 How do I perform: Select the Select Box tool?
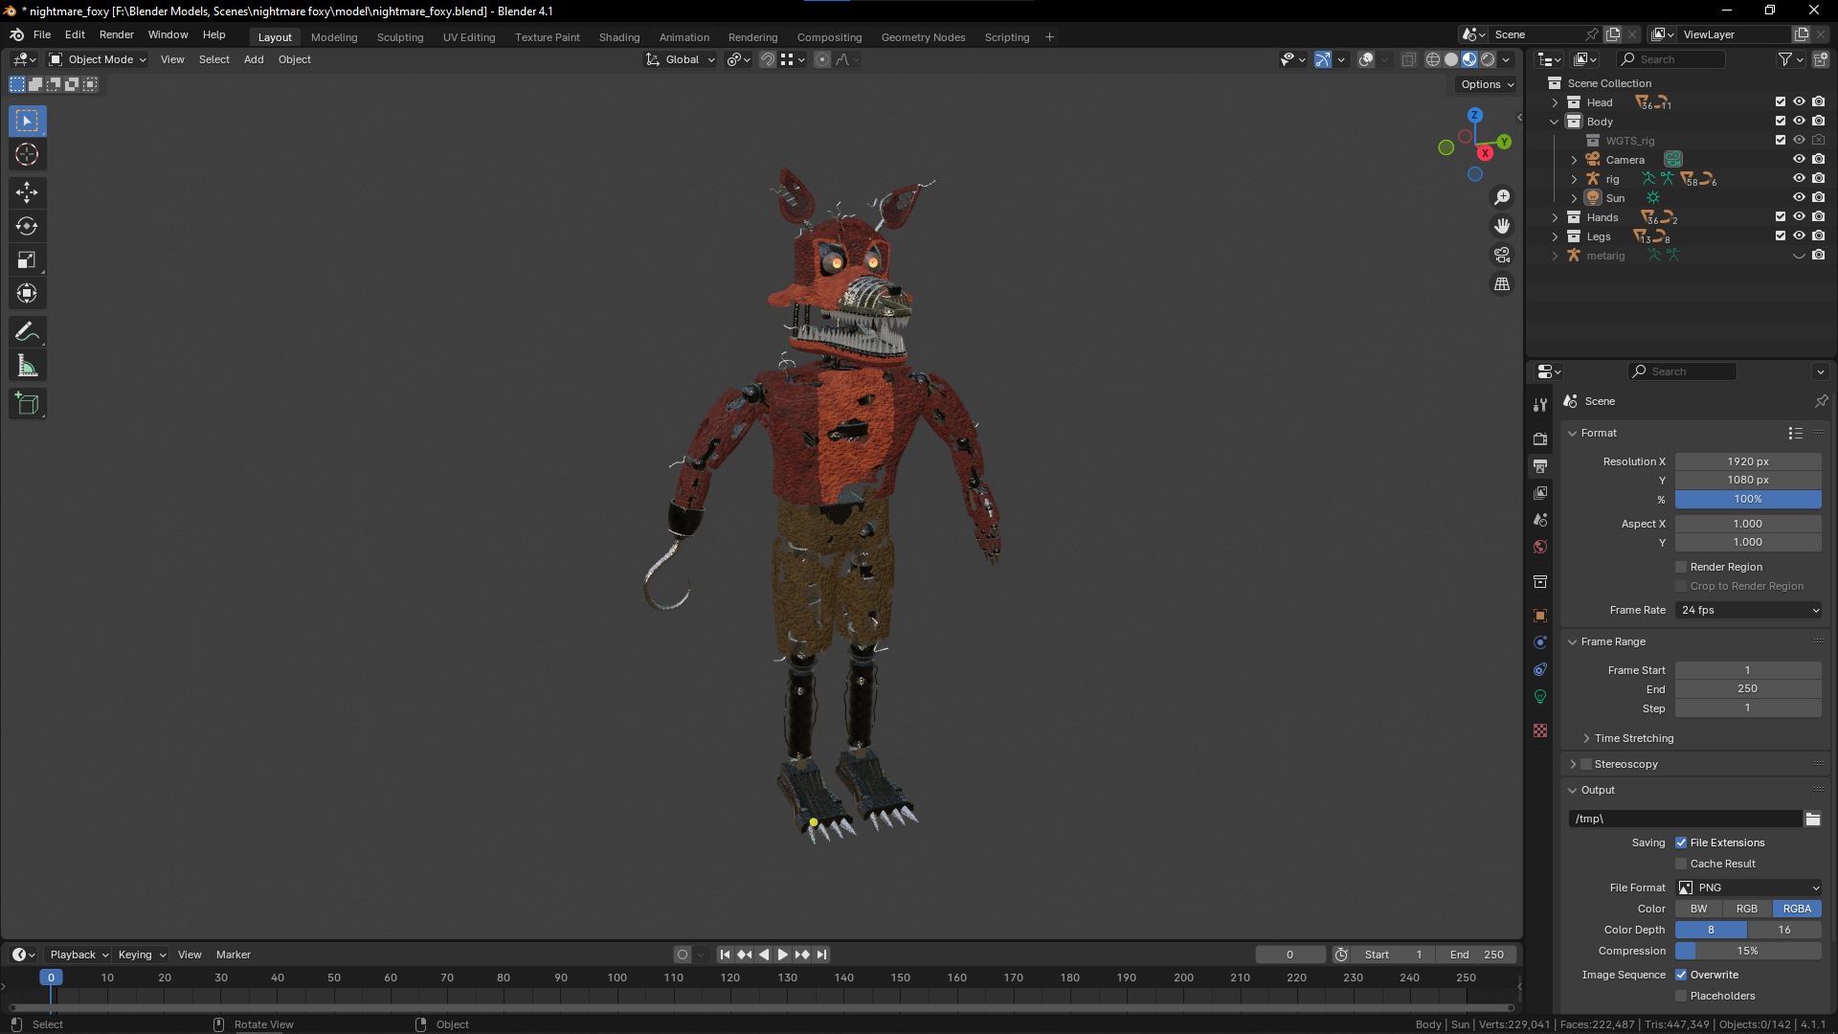(27, 121)
